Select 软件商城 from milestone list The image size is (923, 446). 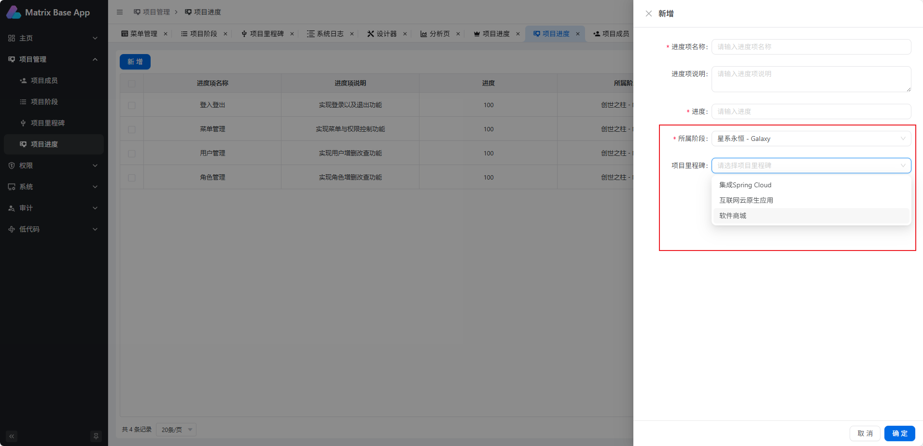point(733,216)
